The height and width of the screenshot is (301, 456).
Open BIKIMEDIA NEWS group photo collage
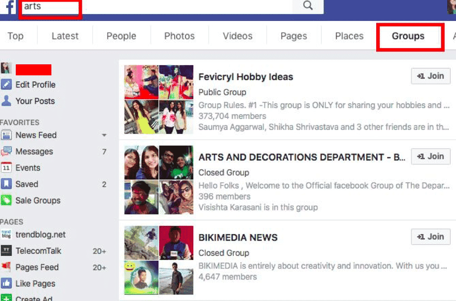159,260
